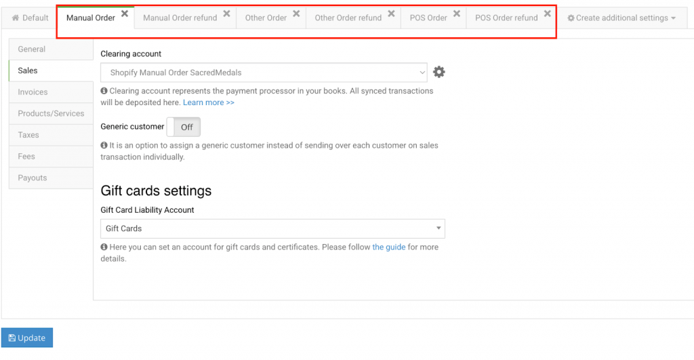Open the guide link for gift cards

tap(388, 247)
